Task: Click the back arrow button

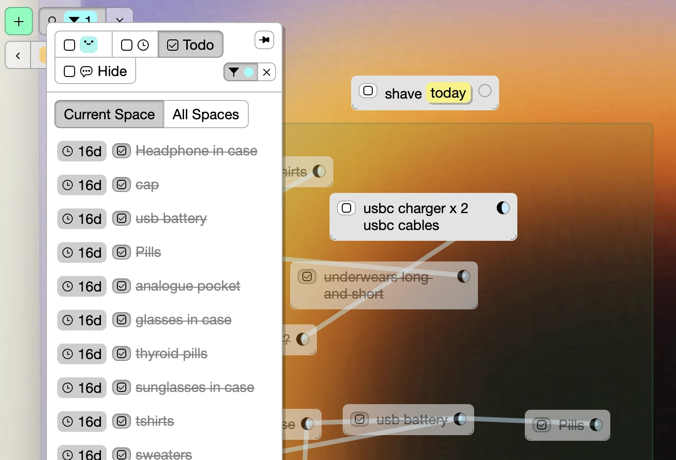Action: point(18,55)
